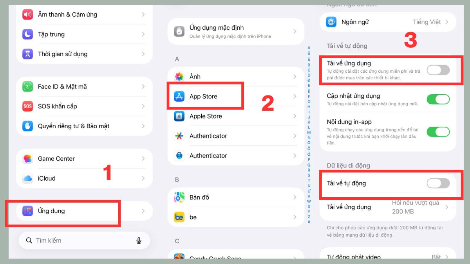Tap the blue Microsoft Authenticator icon
This screenshot has width=470, height=264.
point(179,156)
